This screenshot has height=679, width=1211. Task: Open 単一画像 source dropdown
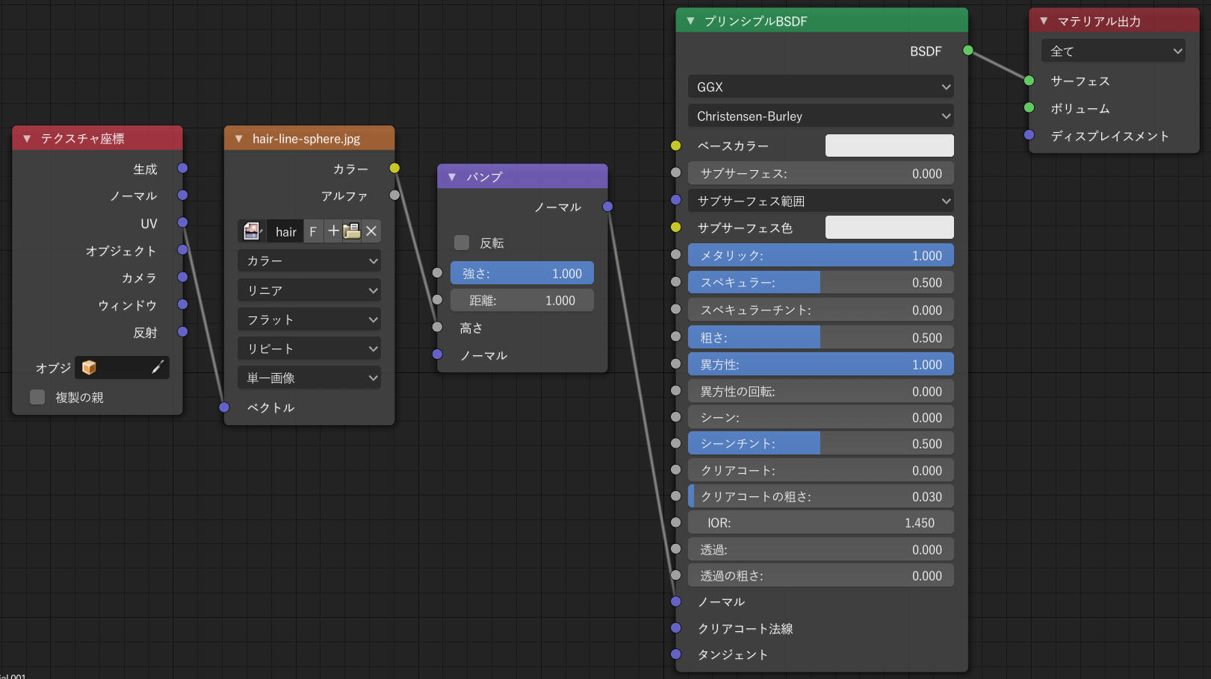pos(309,378)
